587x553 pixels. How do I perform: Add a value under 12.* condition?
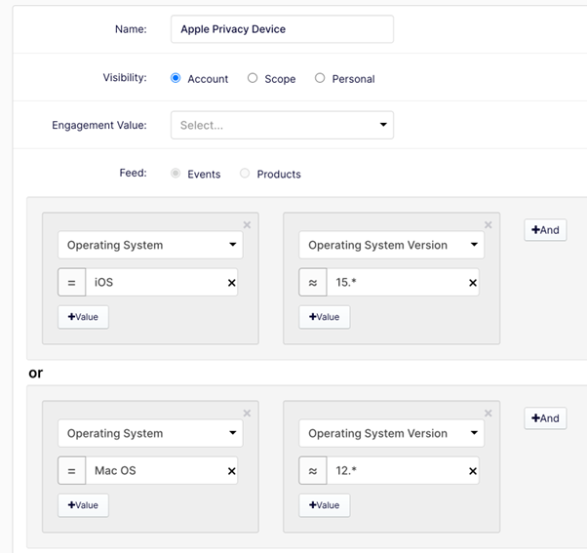(324, 505)
